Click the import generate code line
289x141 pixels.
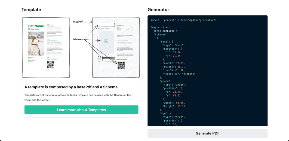183,20
